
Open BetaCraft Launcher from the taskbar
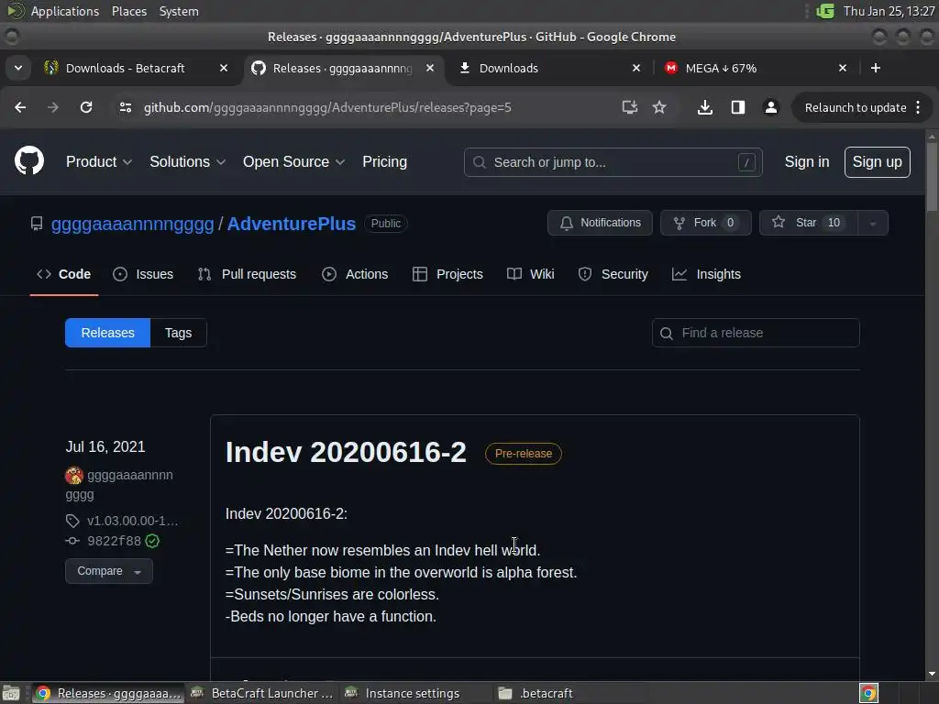(262, 693)
